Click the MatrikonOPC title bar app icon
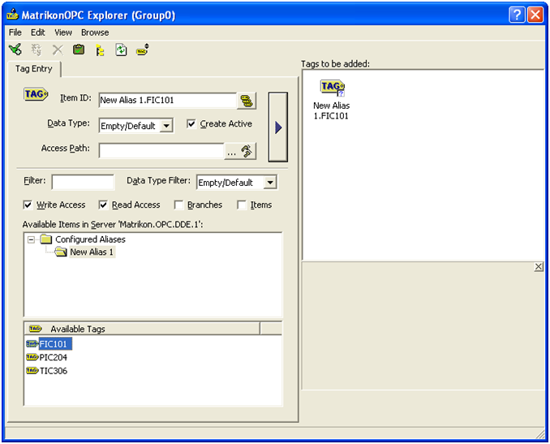 pos(12,15)
